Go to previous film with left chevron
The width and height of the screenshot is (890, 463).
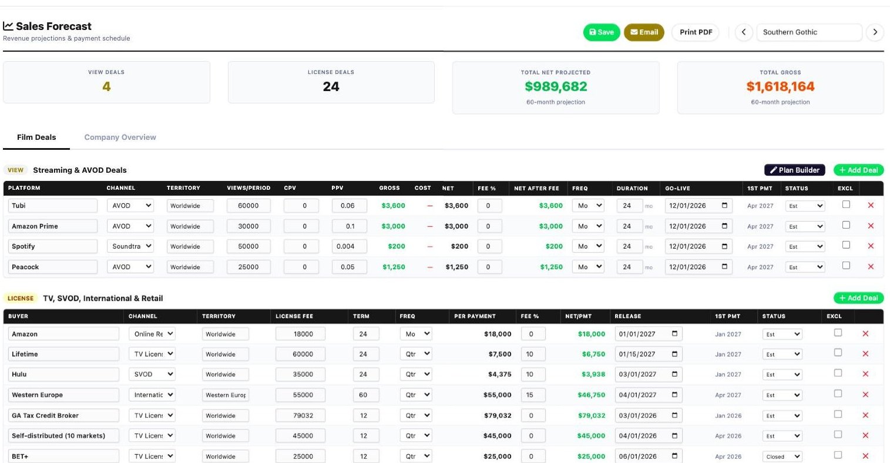744,32
